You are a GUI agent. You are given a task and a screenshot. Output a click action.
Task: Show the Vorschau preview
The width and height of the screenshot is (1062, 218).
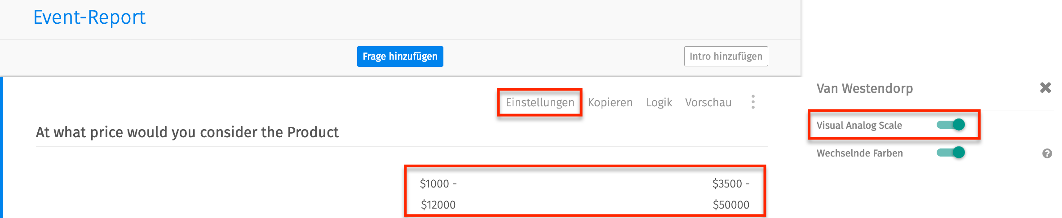708,103
